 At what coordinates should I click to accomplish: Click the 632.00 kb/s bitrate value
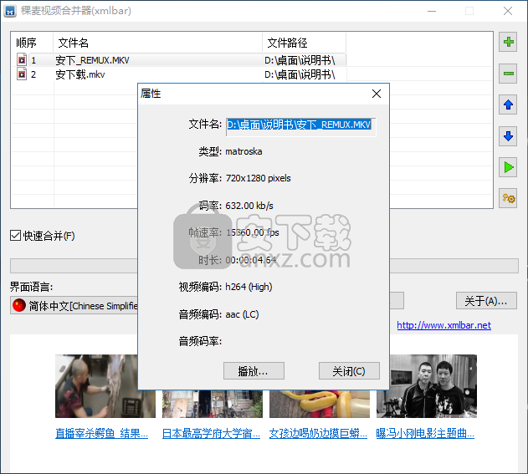[249, 206]
